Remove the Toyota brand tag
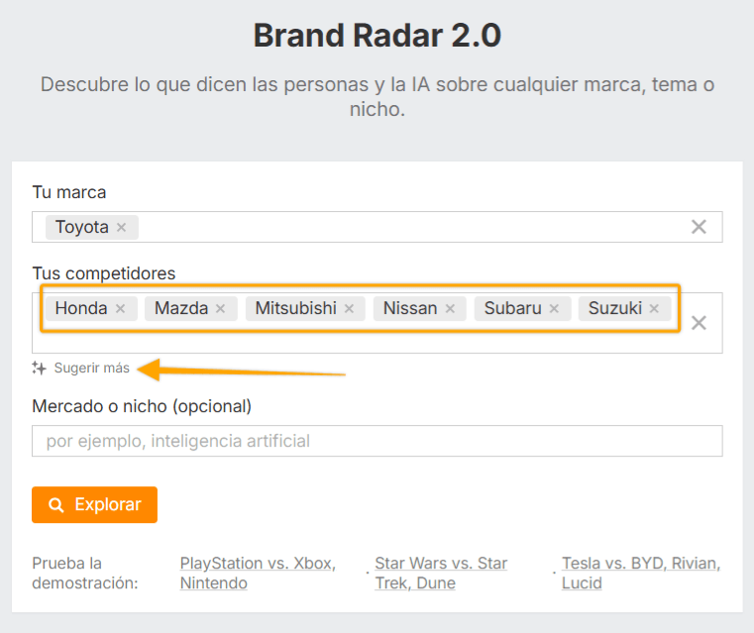This screenshot has height=633, width=754. (x=121, y=227)
